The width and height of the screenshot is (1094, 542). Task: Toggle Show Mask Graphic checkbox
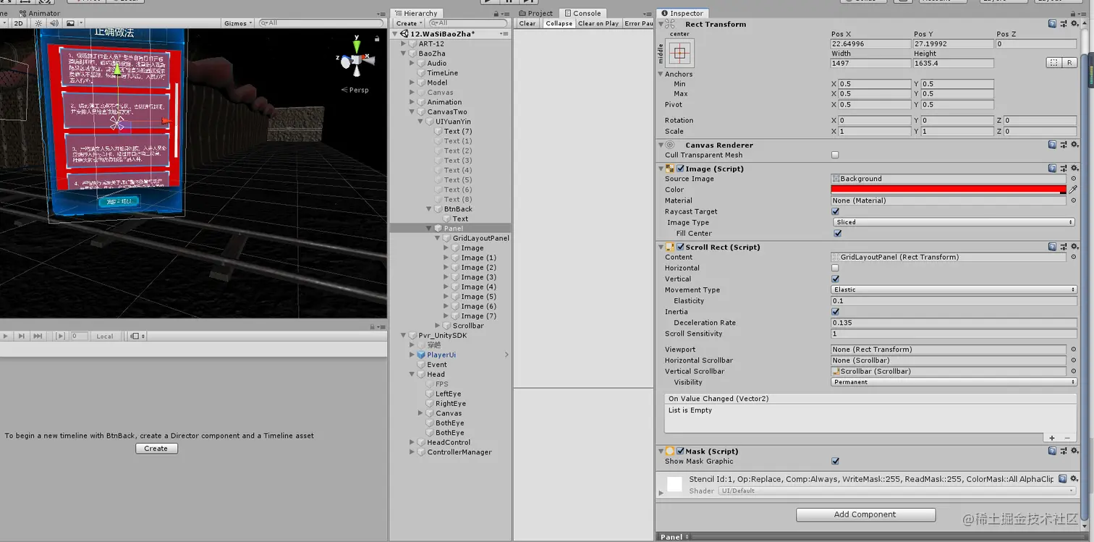(835, 461)
